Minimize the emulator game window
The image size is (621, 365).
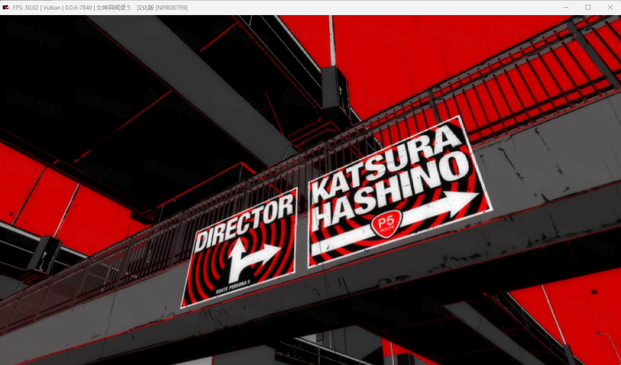(x=566, y=7)
